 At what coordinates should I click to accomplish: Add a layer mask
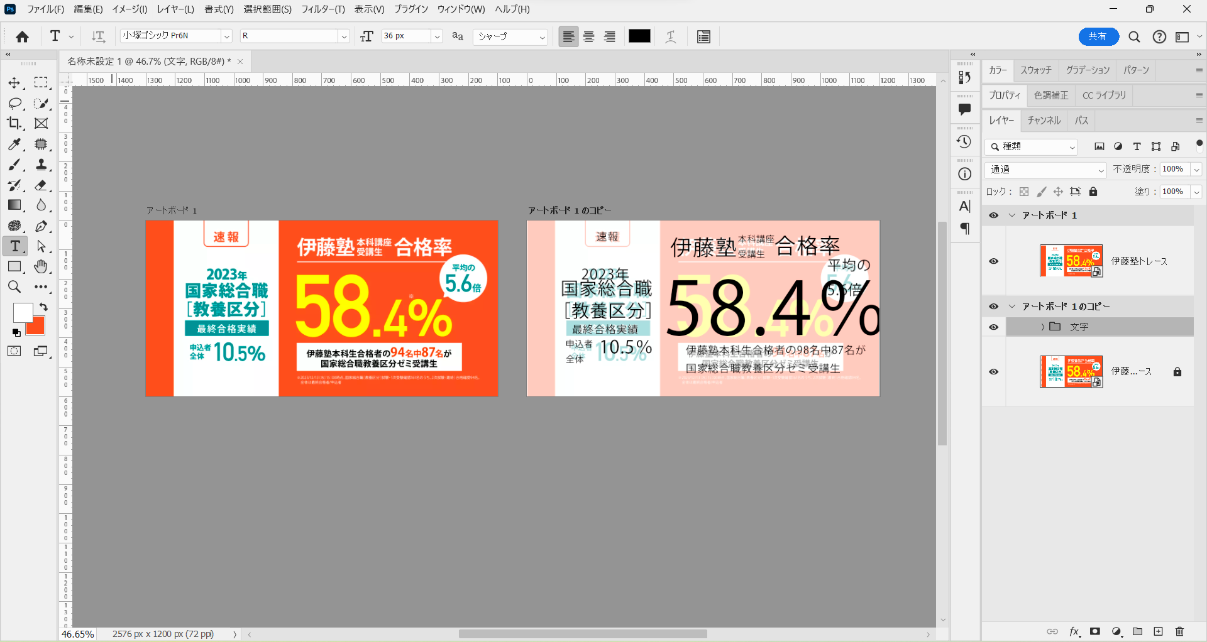pyautogui.click(x=1095, y=631)
